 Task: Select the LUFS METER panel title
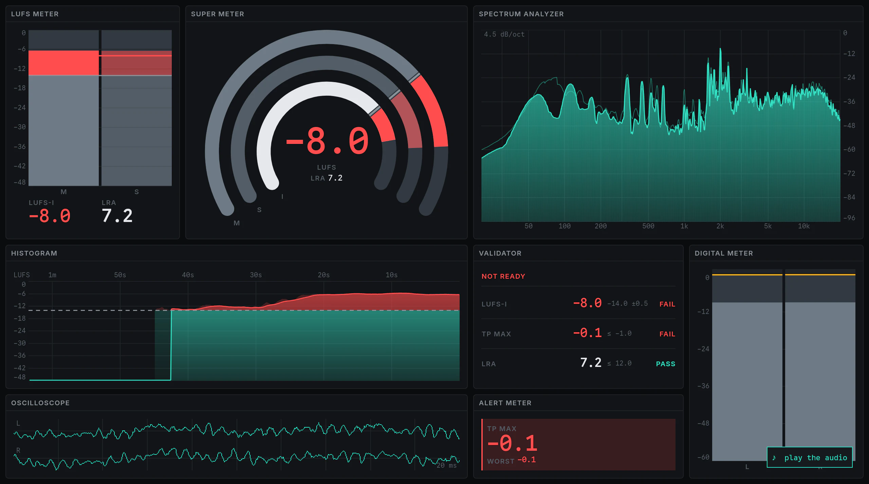click(x=35, y=14)
